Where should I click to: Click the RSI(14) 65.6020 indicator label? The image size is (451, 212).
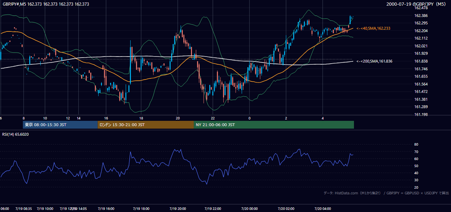(15, 134)
